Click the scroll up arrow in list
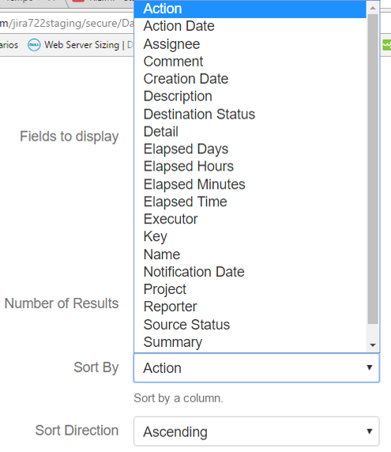This screenshot has height=452, width=391. [373, 8]
